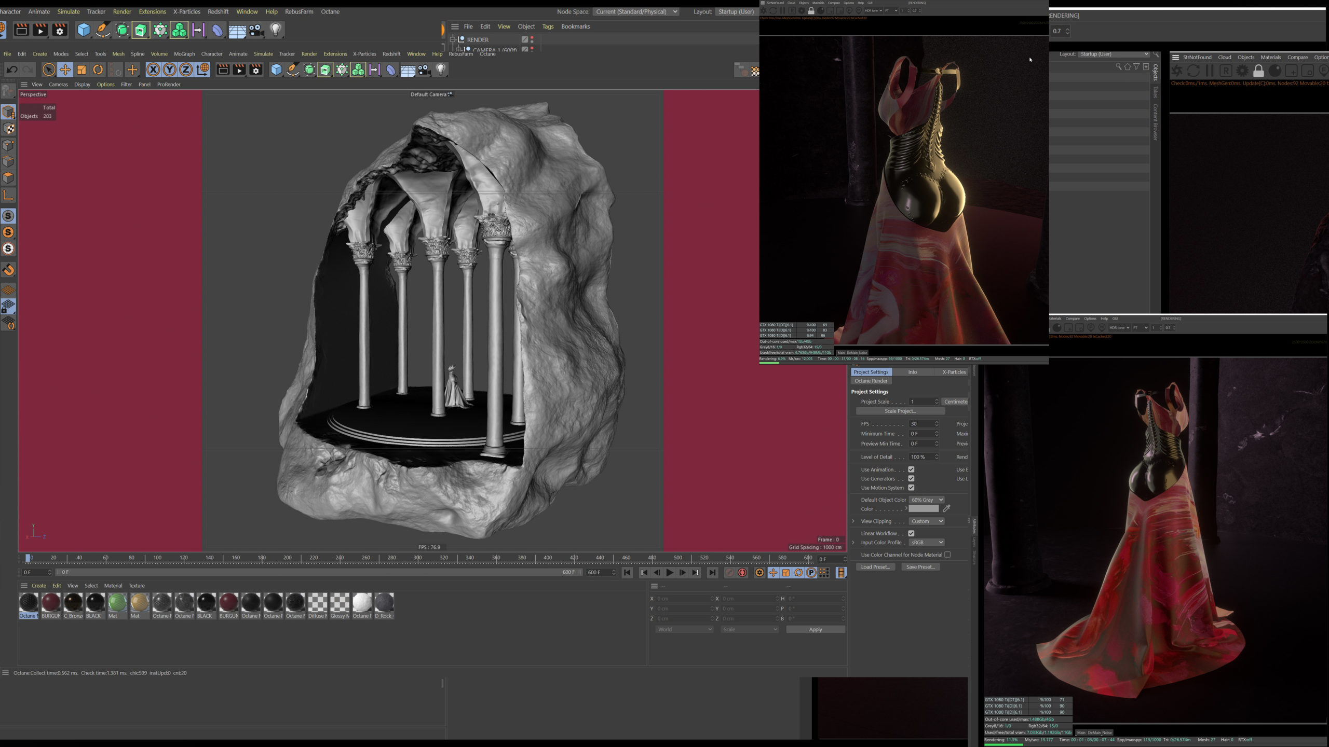Screen dimensions: 1329x747
Task: Select the Rotate tool icon
Action: tap(98, 70)
